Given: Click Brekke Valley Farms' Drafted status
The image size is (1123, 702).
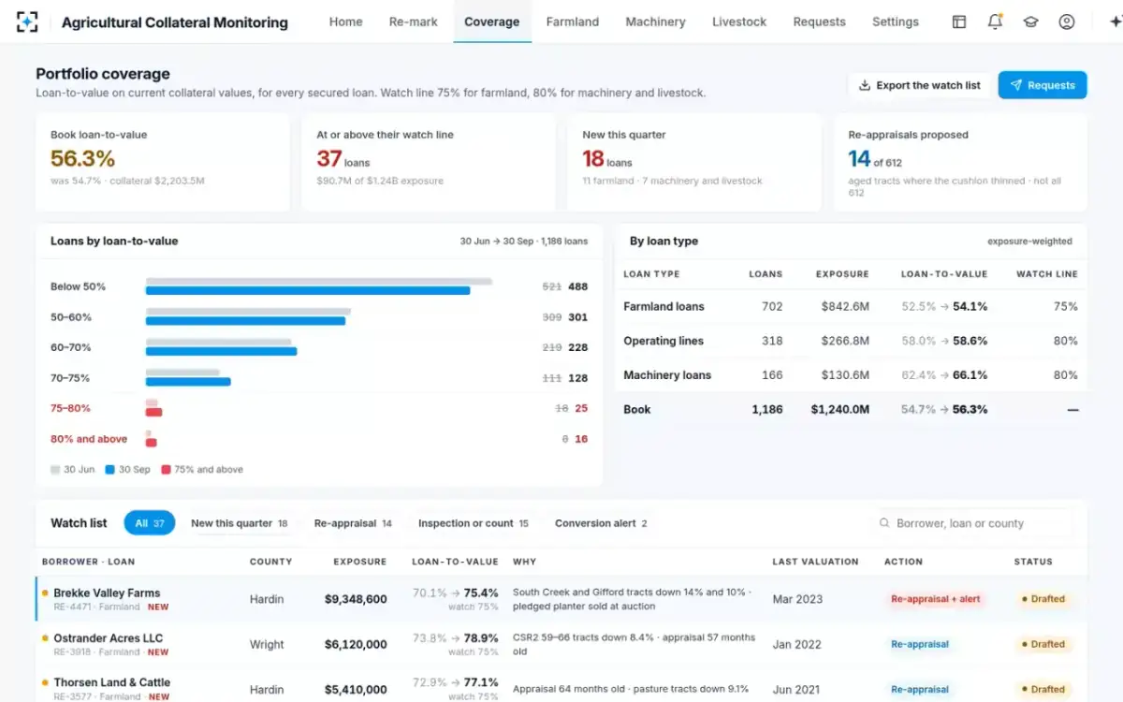Looking at the screenshot, I should [x=1043, y=599].
